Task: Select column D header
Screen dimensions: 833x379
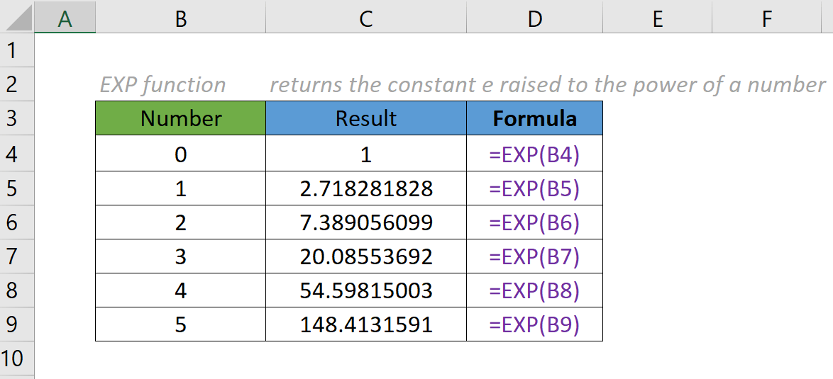Action: [534, 19]
